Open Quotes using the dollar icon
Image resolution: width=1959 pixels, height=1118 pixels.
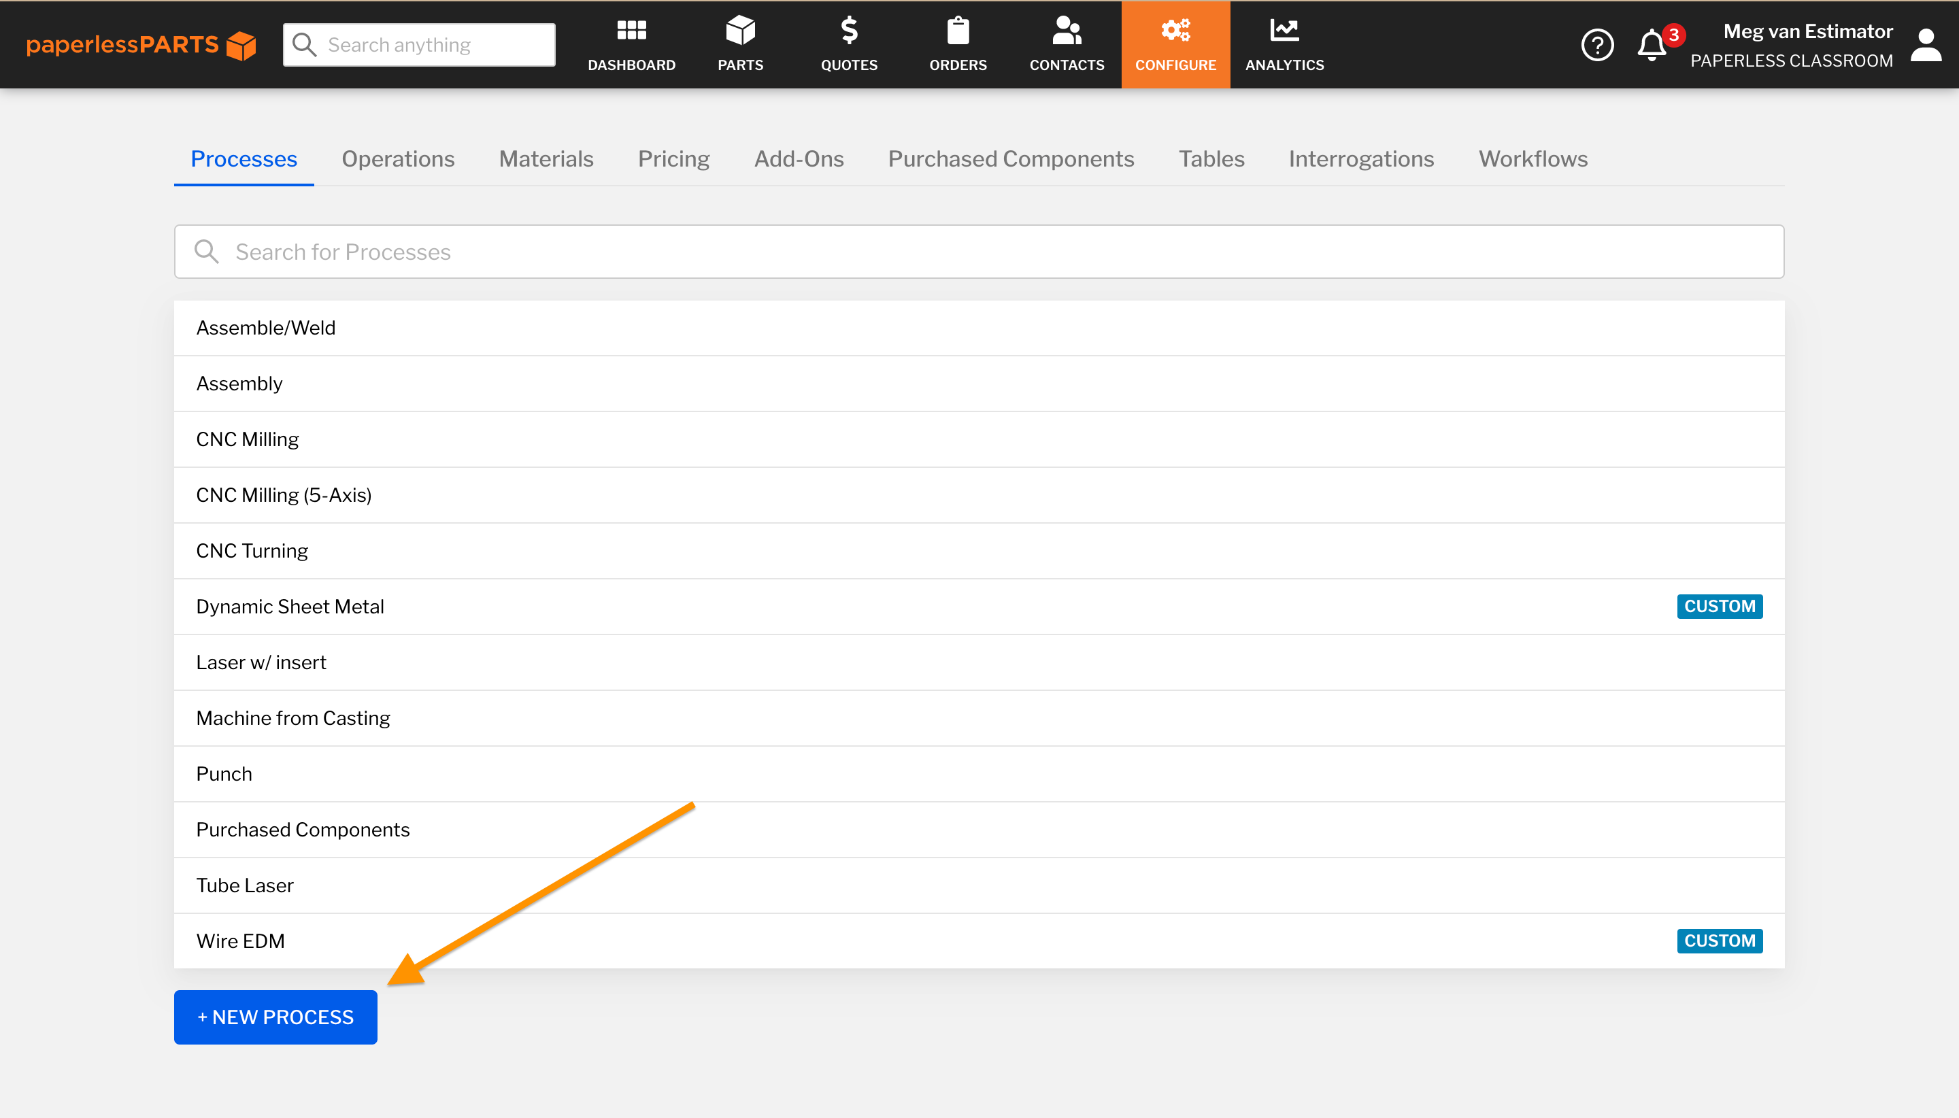[848, 44]
